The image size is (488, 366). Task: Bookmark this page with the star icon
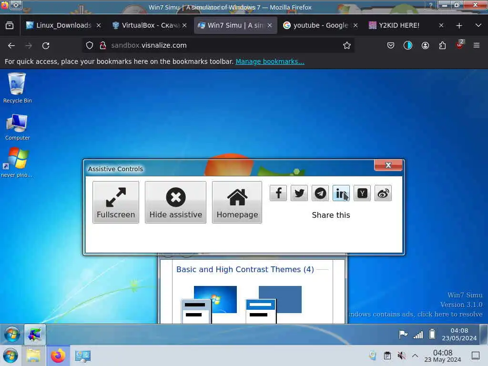tap(347, 45)
